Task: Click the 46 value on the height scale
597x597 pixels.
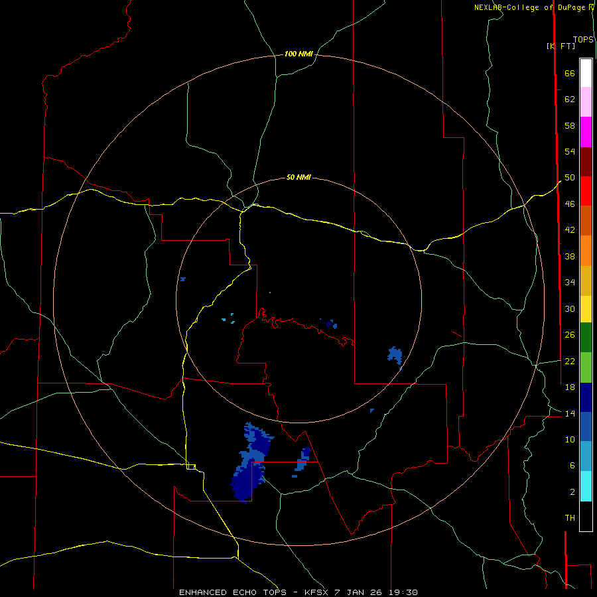Action: point(570,204)
